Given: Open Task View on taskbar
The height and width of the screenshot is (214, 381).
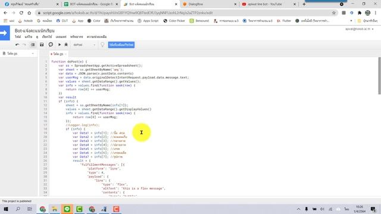Looking at the screenshot, I should point(30,209).
